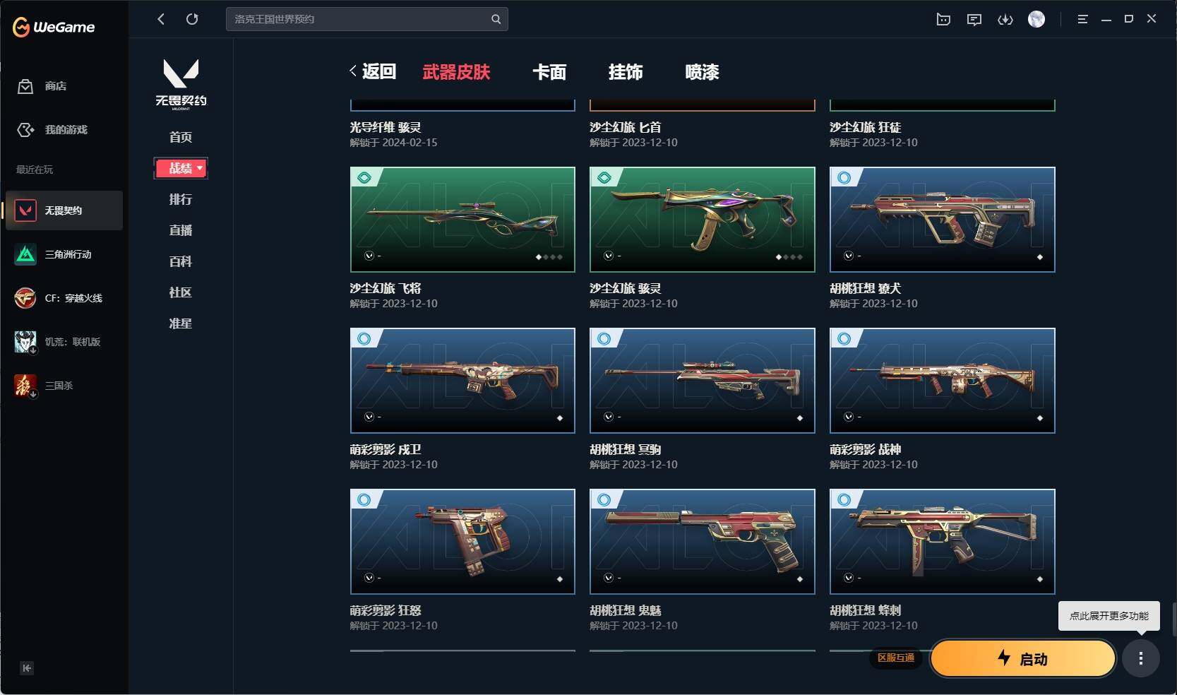Open 商店 in the left sidebar
The image size is (1177, 695).
point(43,86)
